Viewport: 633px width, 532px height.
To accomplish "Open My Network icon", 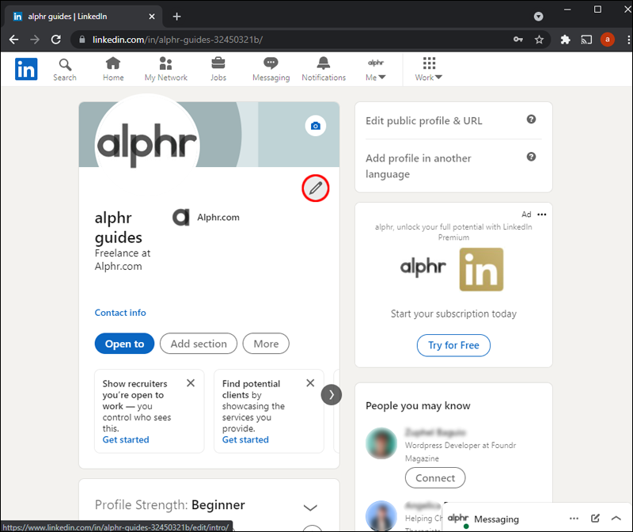I will [166, 69].
